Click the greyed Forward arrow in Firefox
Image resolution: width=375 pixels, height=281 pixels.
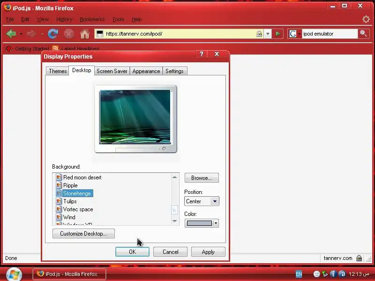pyautogui.click(x=31, y=34)
